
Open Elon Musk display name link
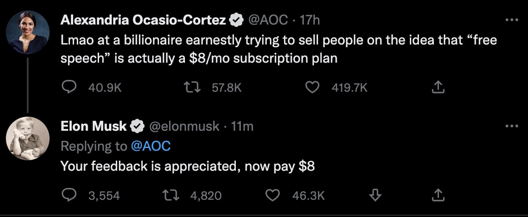pos(94,127)
